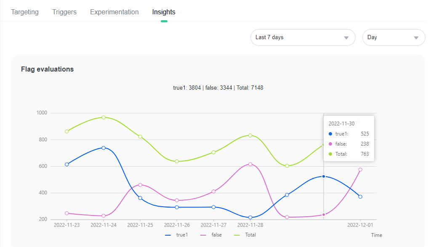This screenshot has width=436, height=247.
Task: Click the green Total point on 2022-11-26
Action: 177,161
